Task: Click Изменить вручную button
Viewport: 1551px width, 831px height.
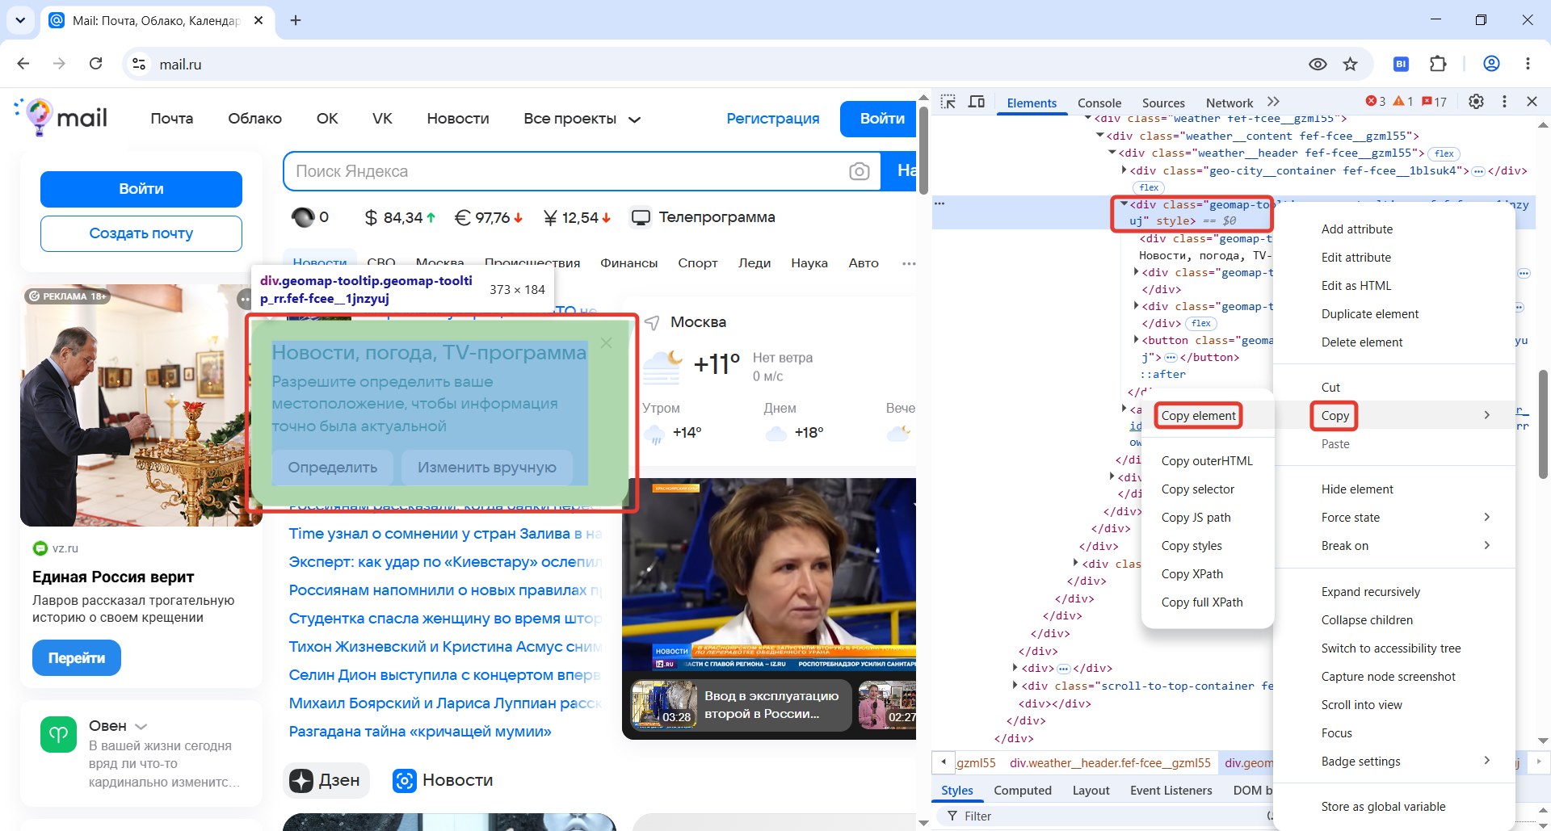Action: (x=487, y=467)
